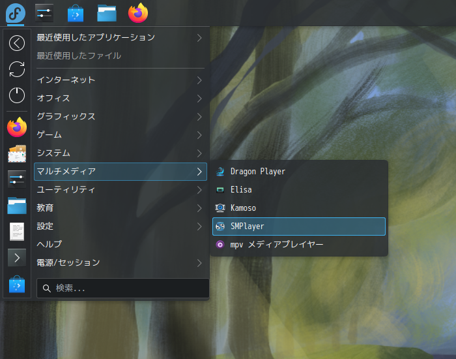The height and width of the screenshot is (359, 456).
Task: Select the インターネット category
Action: [x=121, y=80]
